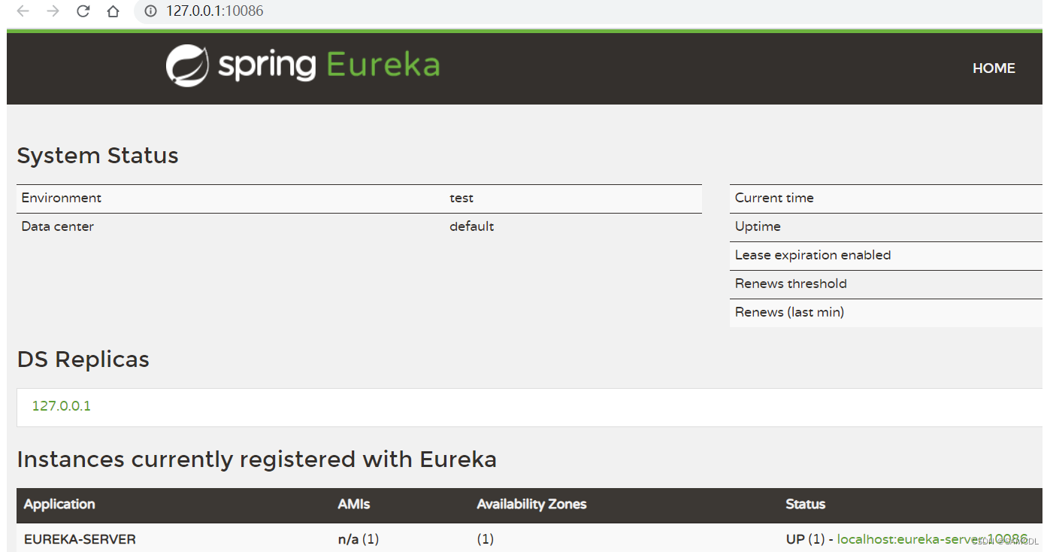
Task: Click the Lease expiration enabled row
Action: [x=814, y=256]
